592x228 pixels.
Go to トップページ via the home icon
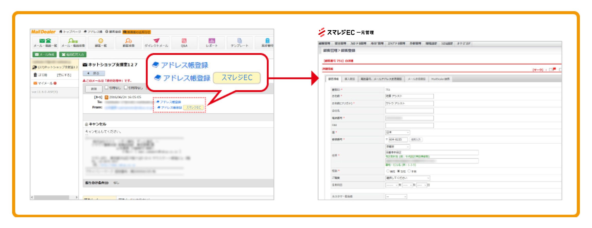point(70,32)
